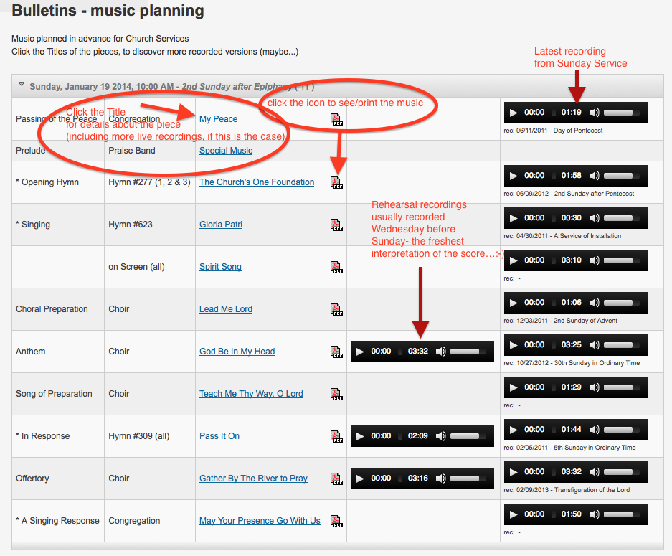Open the My Peace title link
672x556 pixels.
(218, 119)
